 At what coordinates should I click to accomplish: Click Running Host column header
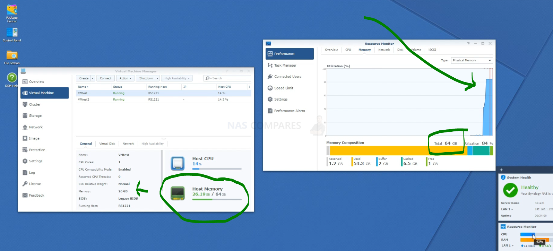[164, 87]
